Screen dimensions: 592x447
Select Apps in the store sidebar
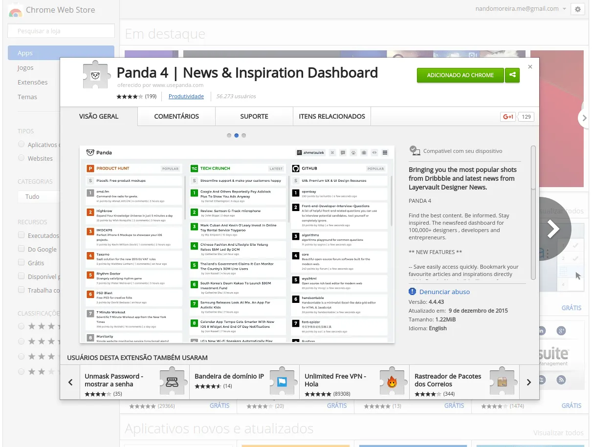61,53
